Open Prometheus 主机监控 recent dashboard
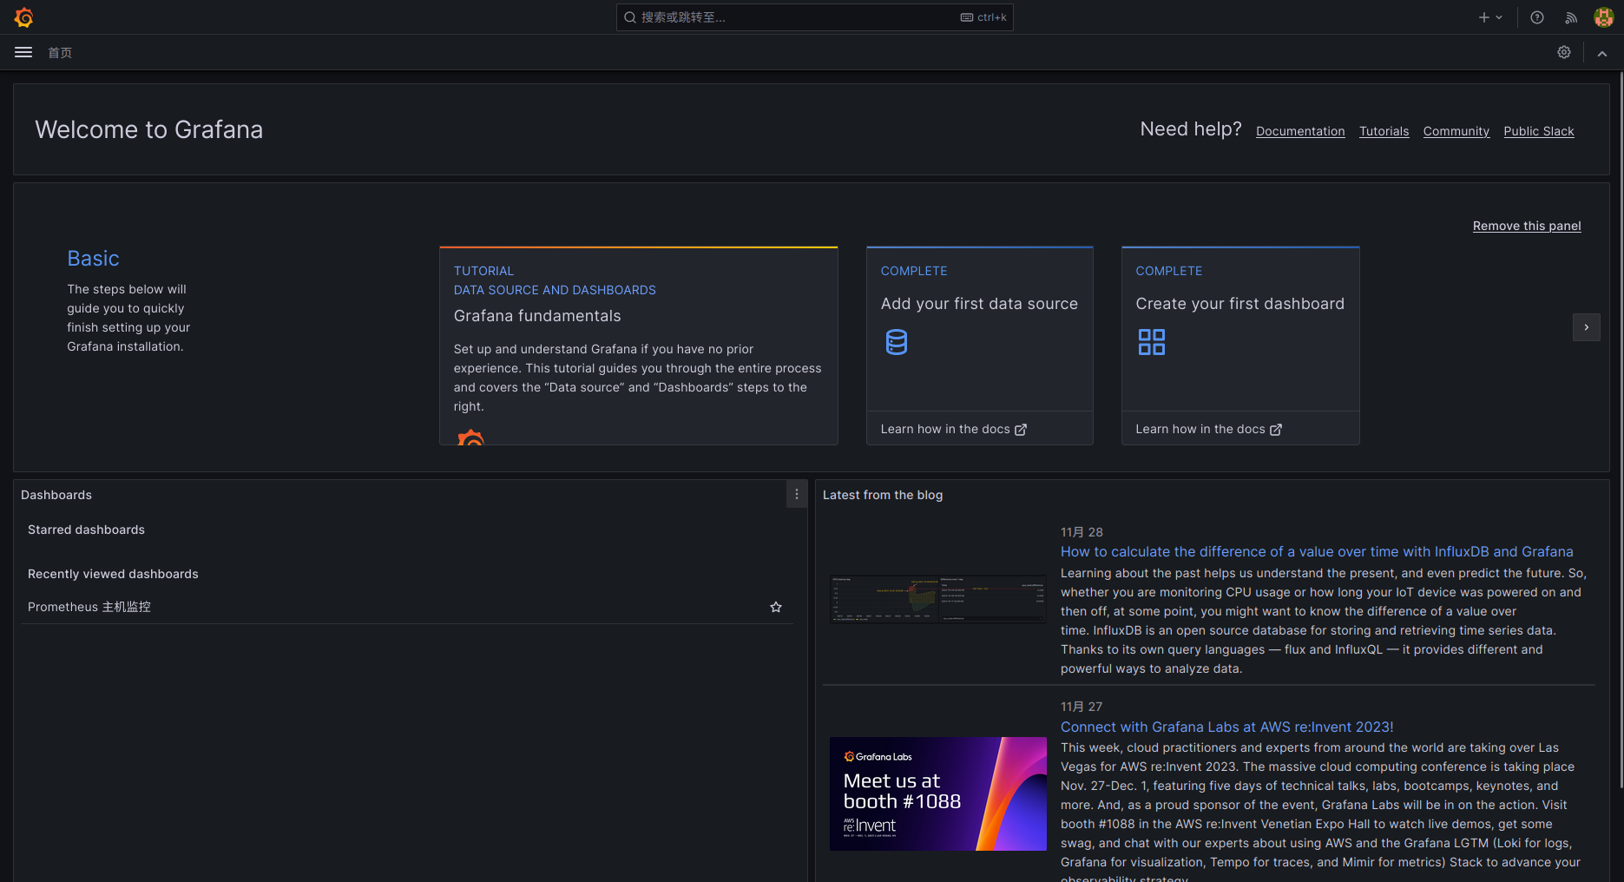This screenshot has width=1624, height=882. 89,608
